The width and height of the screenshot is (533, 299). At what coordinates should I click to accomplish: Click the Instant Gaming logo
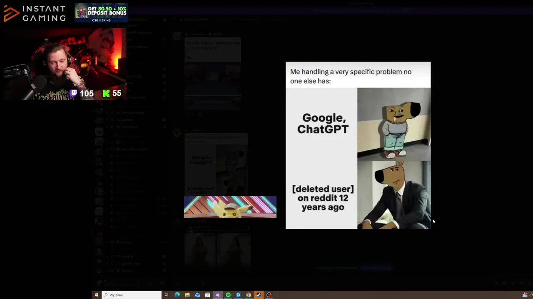[x=35, y=13]
